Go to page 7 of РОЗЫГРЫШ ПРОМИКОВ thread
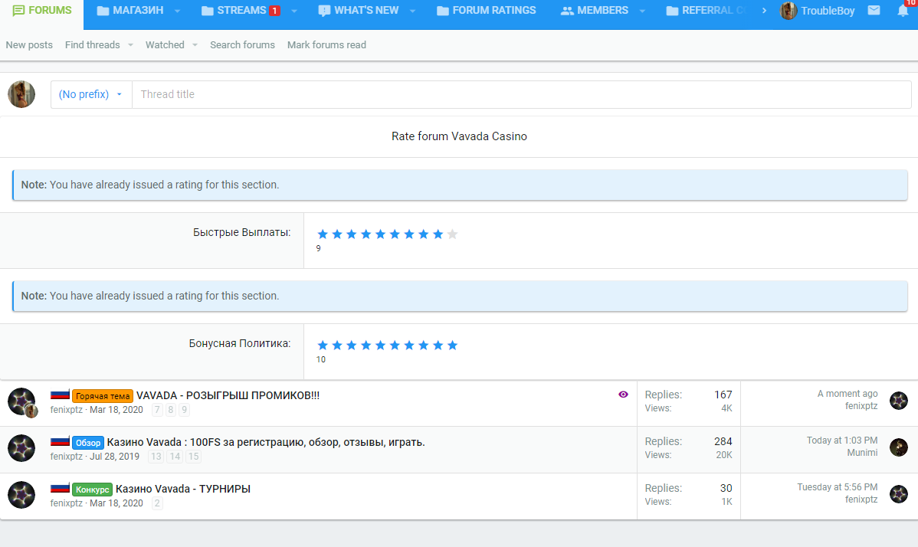The width and height of the screenshot is (918, 547). click(x=157, y=410)
